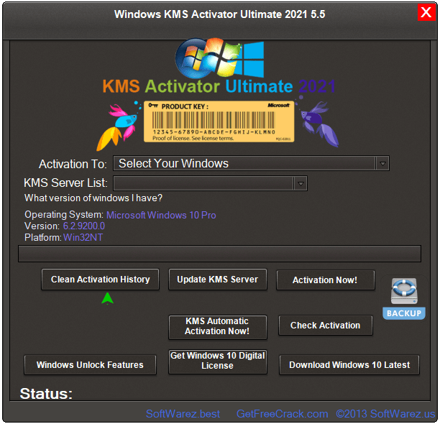Click the Status: label

click(x=46, y=393)
